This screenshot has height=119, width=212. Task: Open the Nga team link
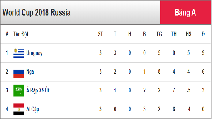tap(30, 72)
